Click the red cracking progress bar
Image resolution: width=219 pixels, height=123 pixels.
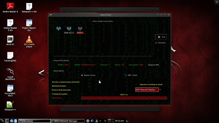124,98
